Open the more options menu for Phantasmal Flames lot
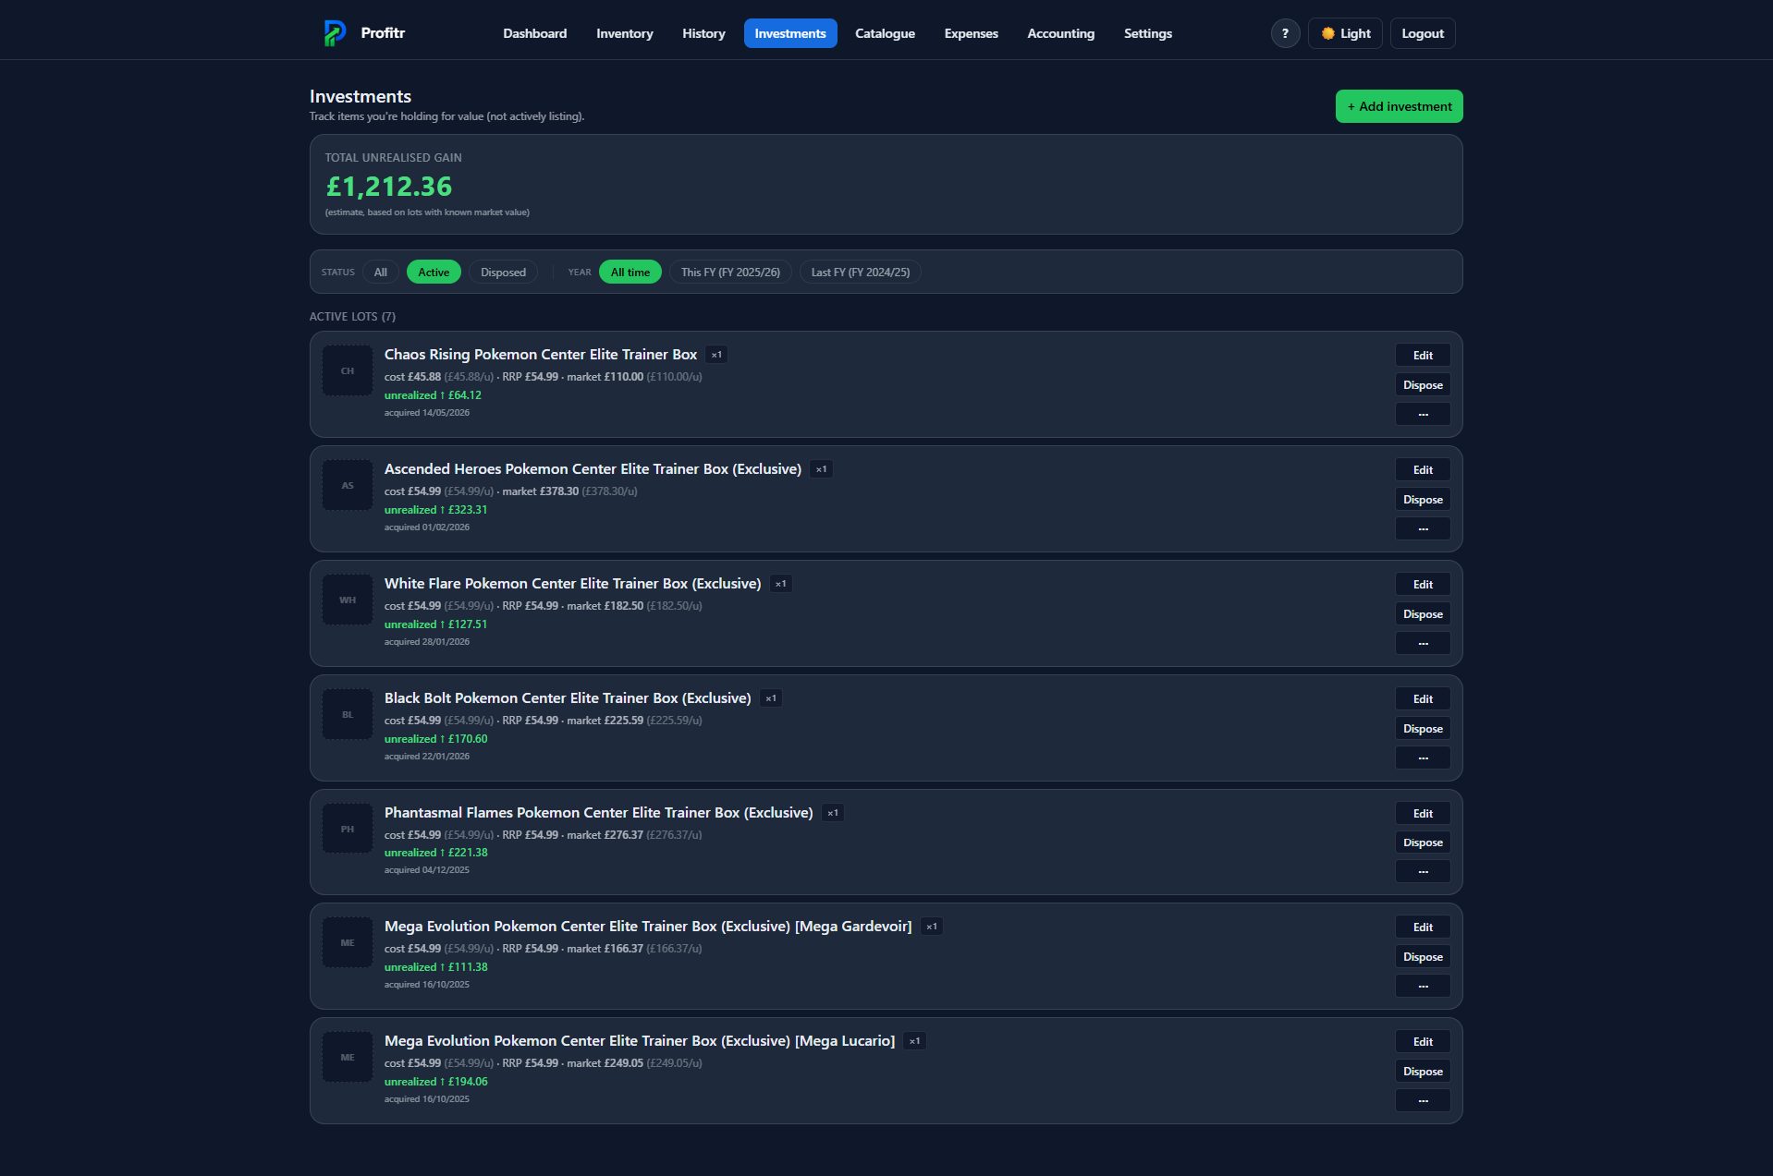Image resolution: width=1773 pixels, height=1176 pixels. 1423,871
